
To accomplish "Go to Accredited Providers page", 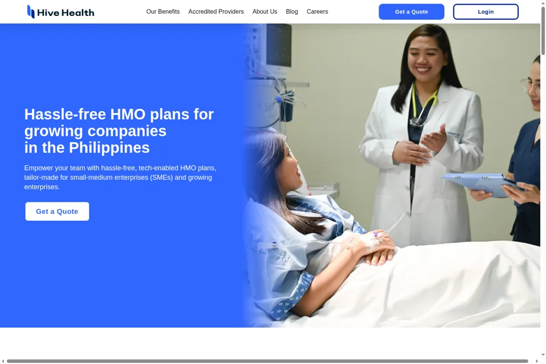I will pyautogui.click(x=216, y=11).
